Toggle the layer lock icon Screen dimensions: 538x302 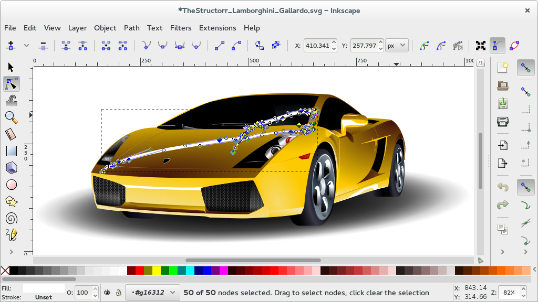click(x=118, y=293)
